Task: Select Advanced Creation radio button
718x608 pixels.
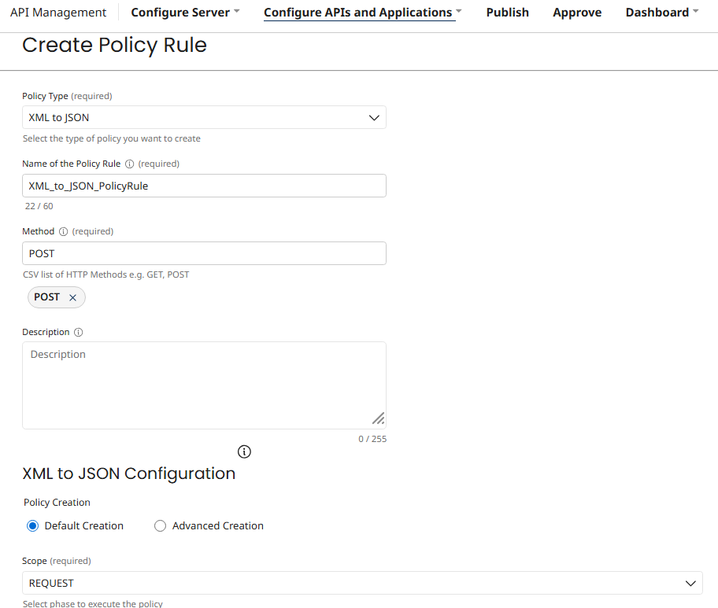Action: click(x=161, y=526)
